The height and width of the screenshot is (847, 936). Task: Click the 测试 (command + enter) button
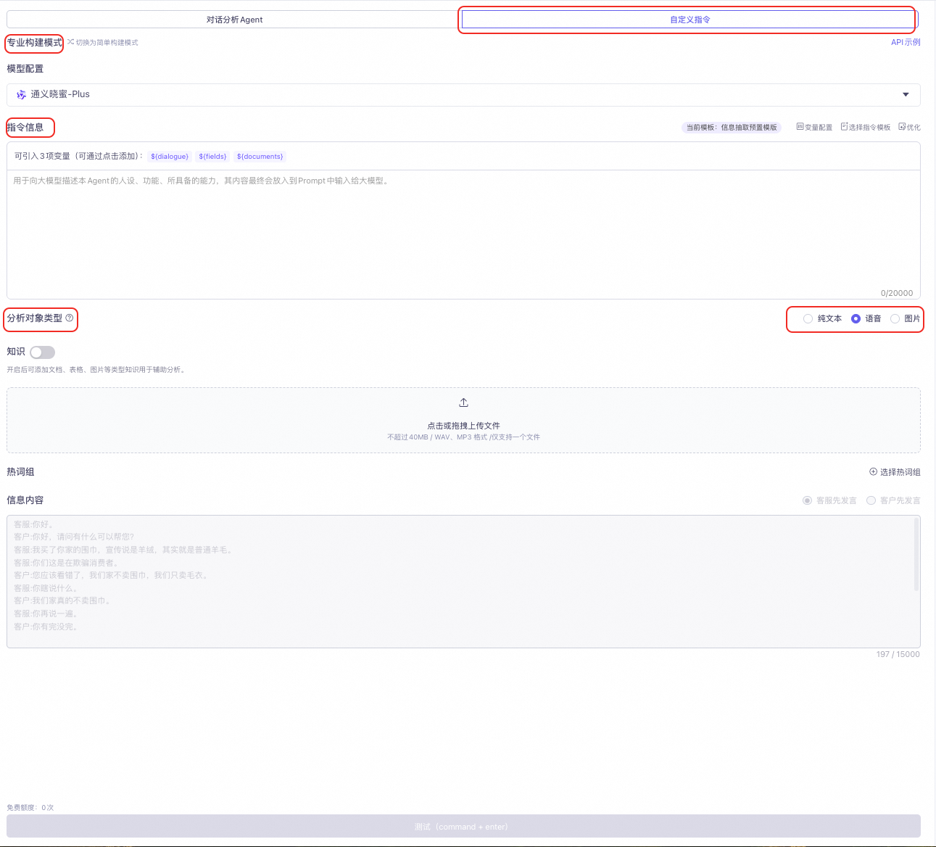(463, 826)
